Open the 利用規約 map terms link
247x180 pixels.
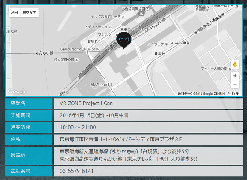234,94
